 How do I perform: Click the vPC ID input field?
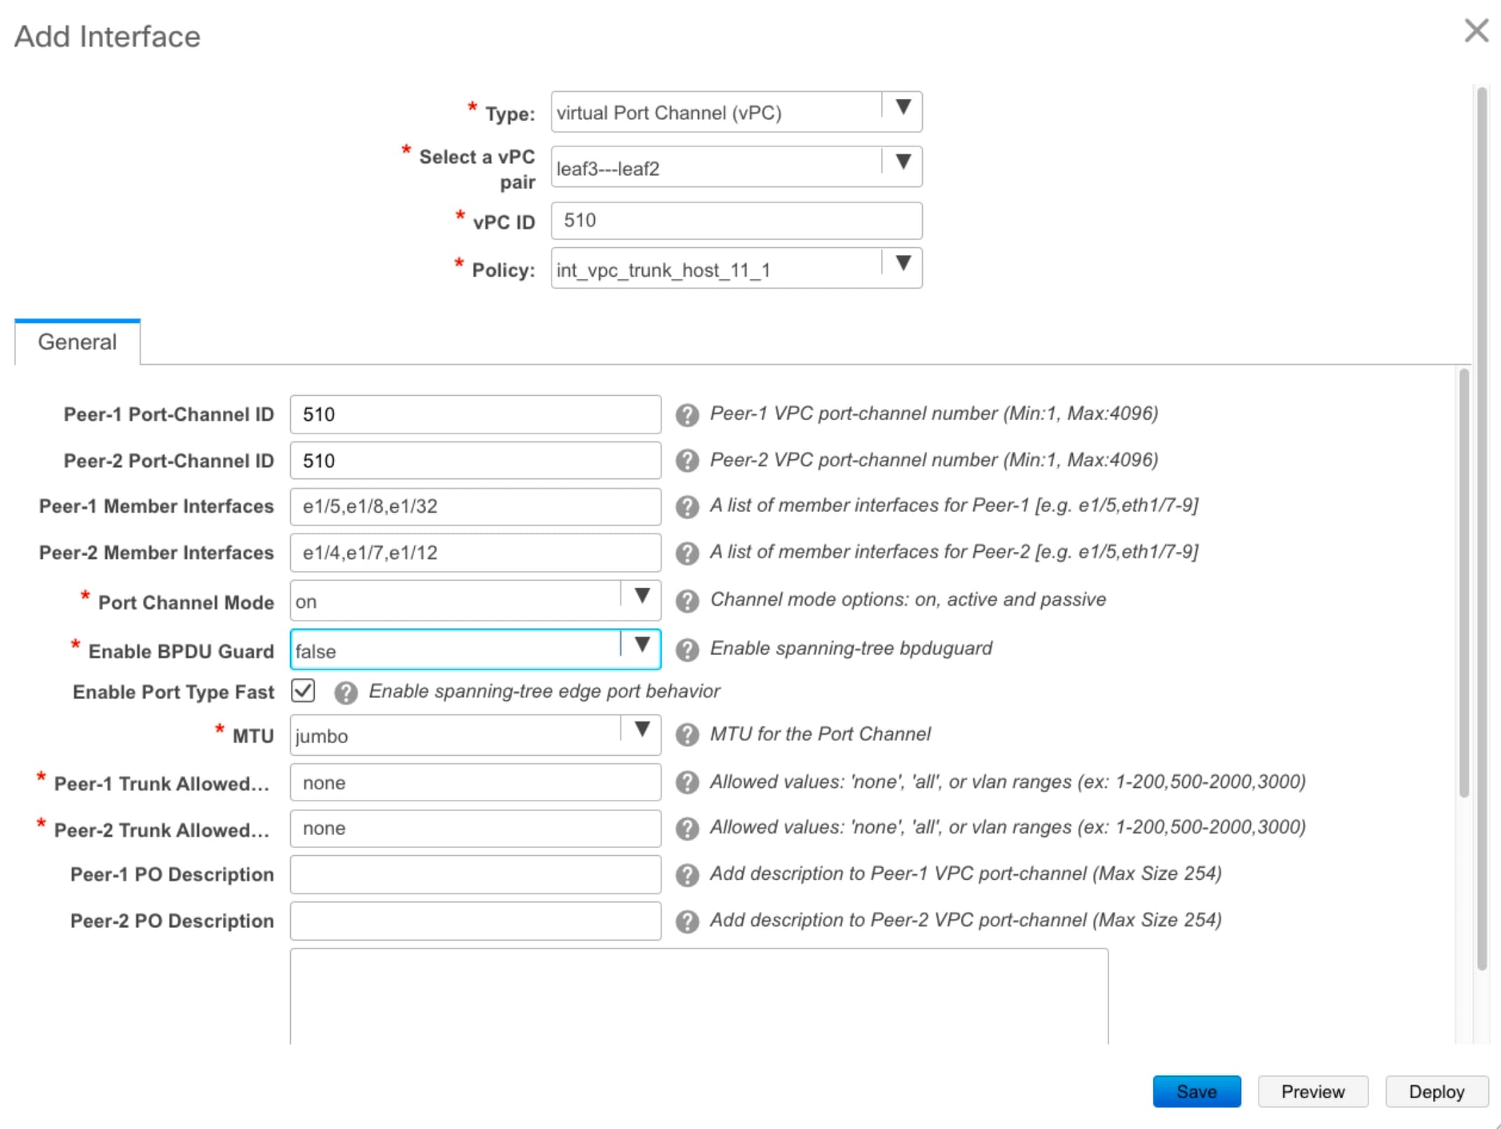(736, 221)
